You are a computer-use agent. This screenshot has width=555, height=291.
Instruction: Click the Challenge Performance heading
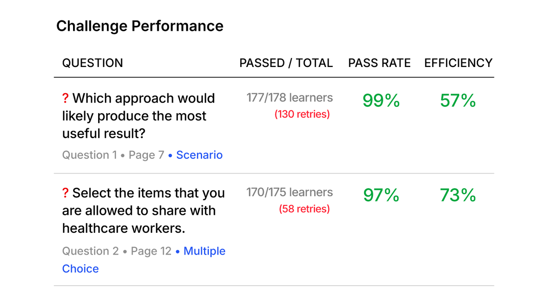click(x=140, y=26)
